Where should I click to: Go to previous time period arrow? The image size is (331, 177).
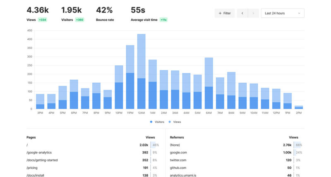click(x=242, y=13)
